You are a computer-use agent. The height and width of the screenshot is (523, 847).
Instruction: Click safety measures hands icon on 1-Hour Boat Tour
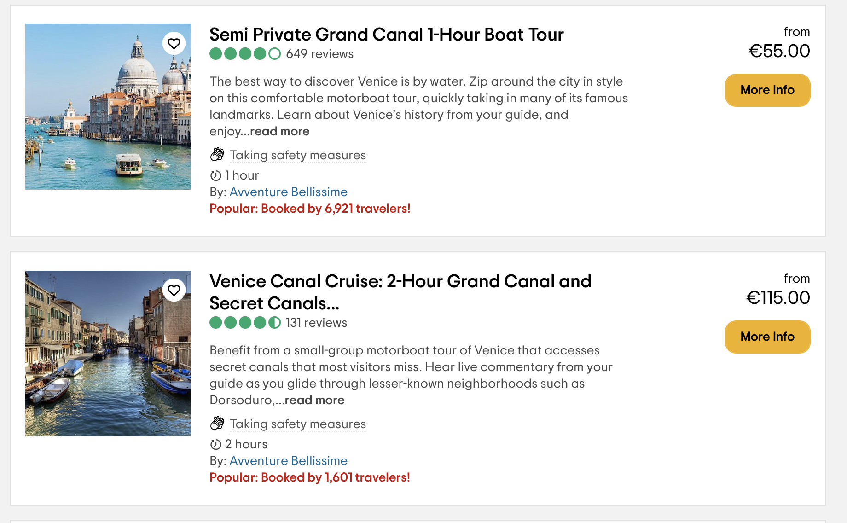pyautogui.click(x=217, y=155)
